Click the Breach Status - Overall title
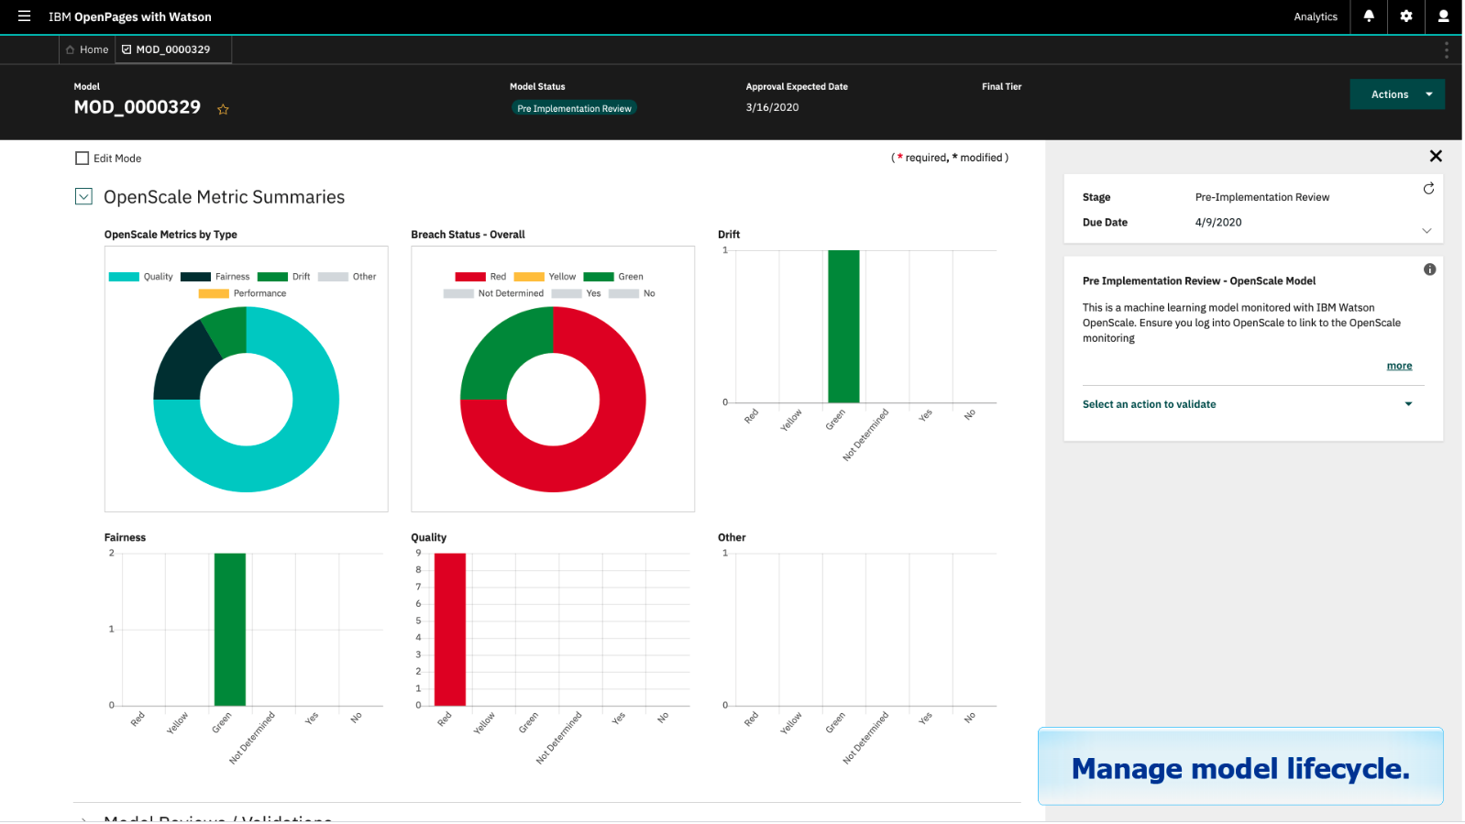This screenshot has height=824, width=1465. tap(468, 235)
